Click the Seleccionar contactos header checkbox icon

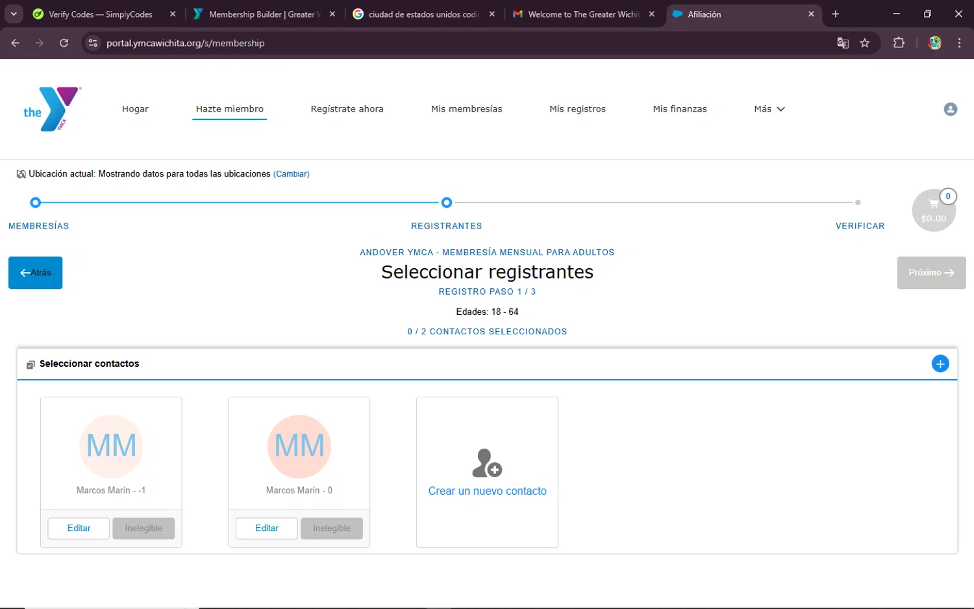pyautogui.click(x=31, y=365)
